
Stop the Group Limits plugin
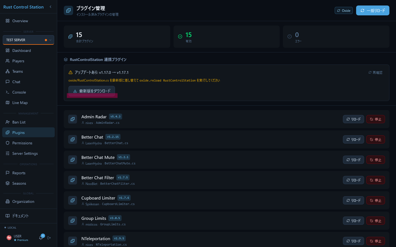point(376,221)
